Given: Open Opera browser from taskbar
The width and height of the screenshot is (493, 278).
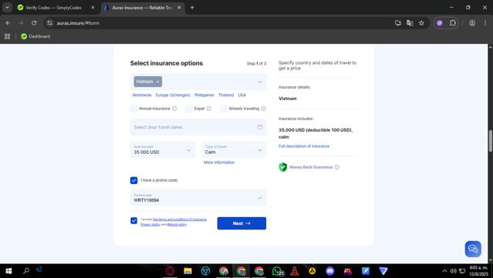Looking at the screenshot, I should 170,271.
